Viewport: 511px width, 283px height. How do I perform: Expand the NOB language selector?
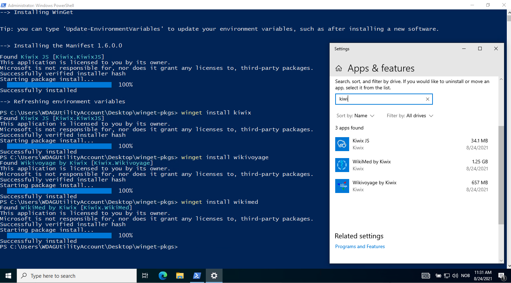tap(465, 276)
